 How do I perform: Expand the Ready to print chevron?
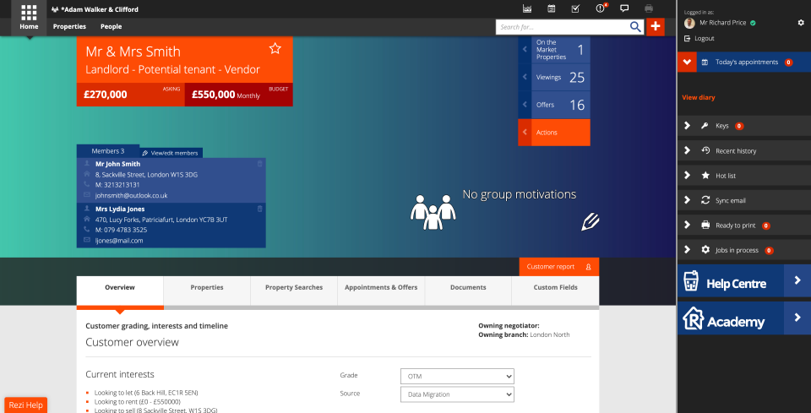tap(688, 225)
